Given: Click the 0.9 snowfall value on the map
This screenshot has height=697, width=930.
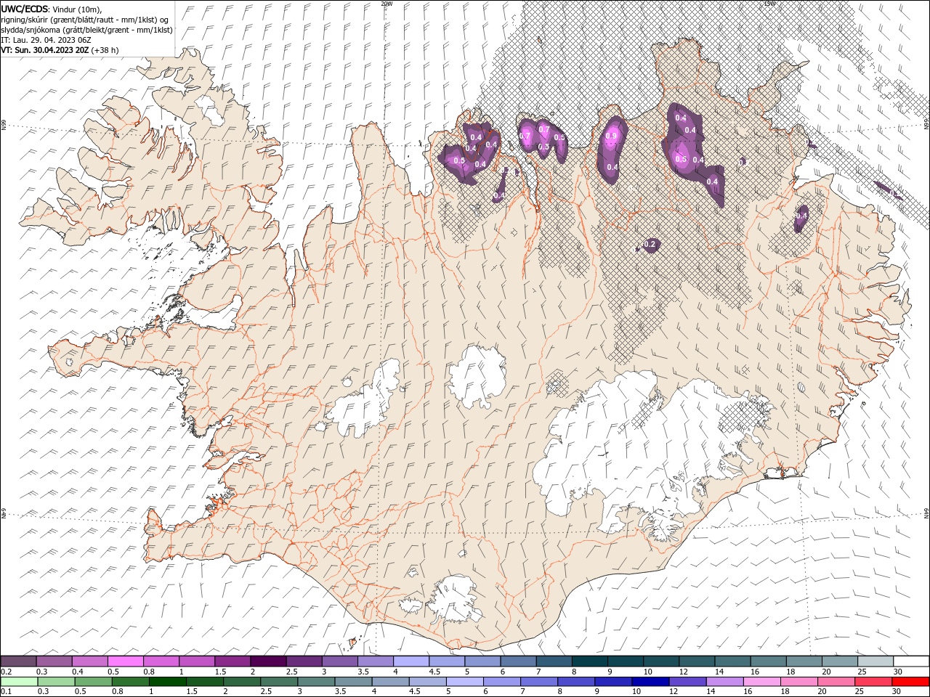Looking at the screenshot, I should 611,136.
